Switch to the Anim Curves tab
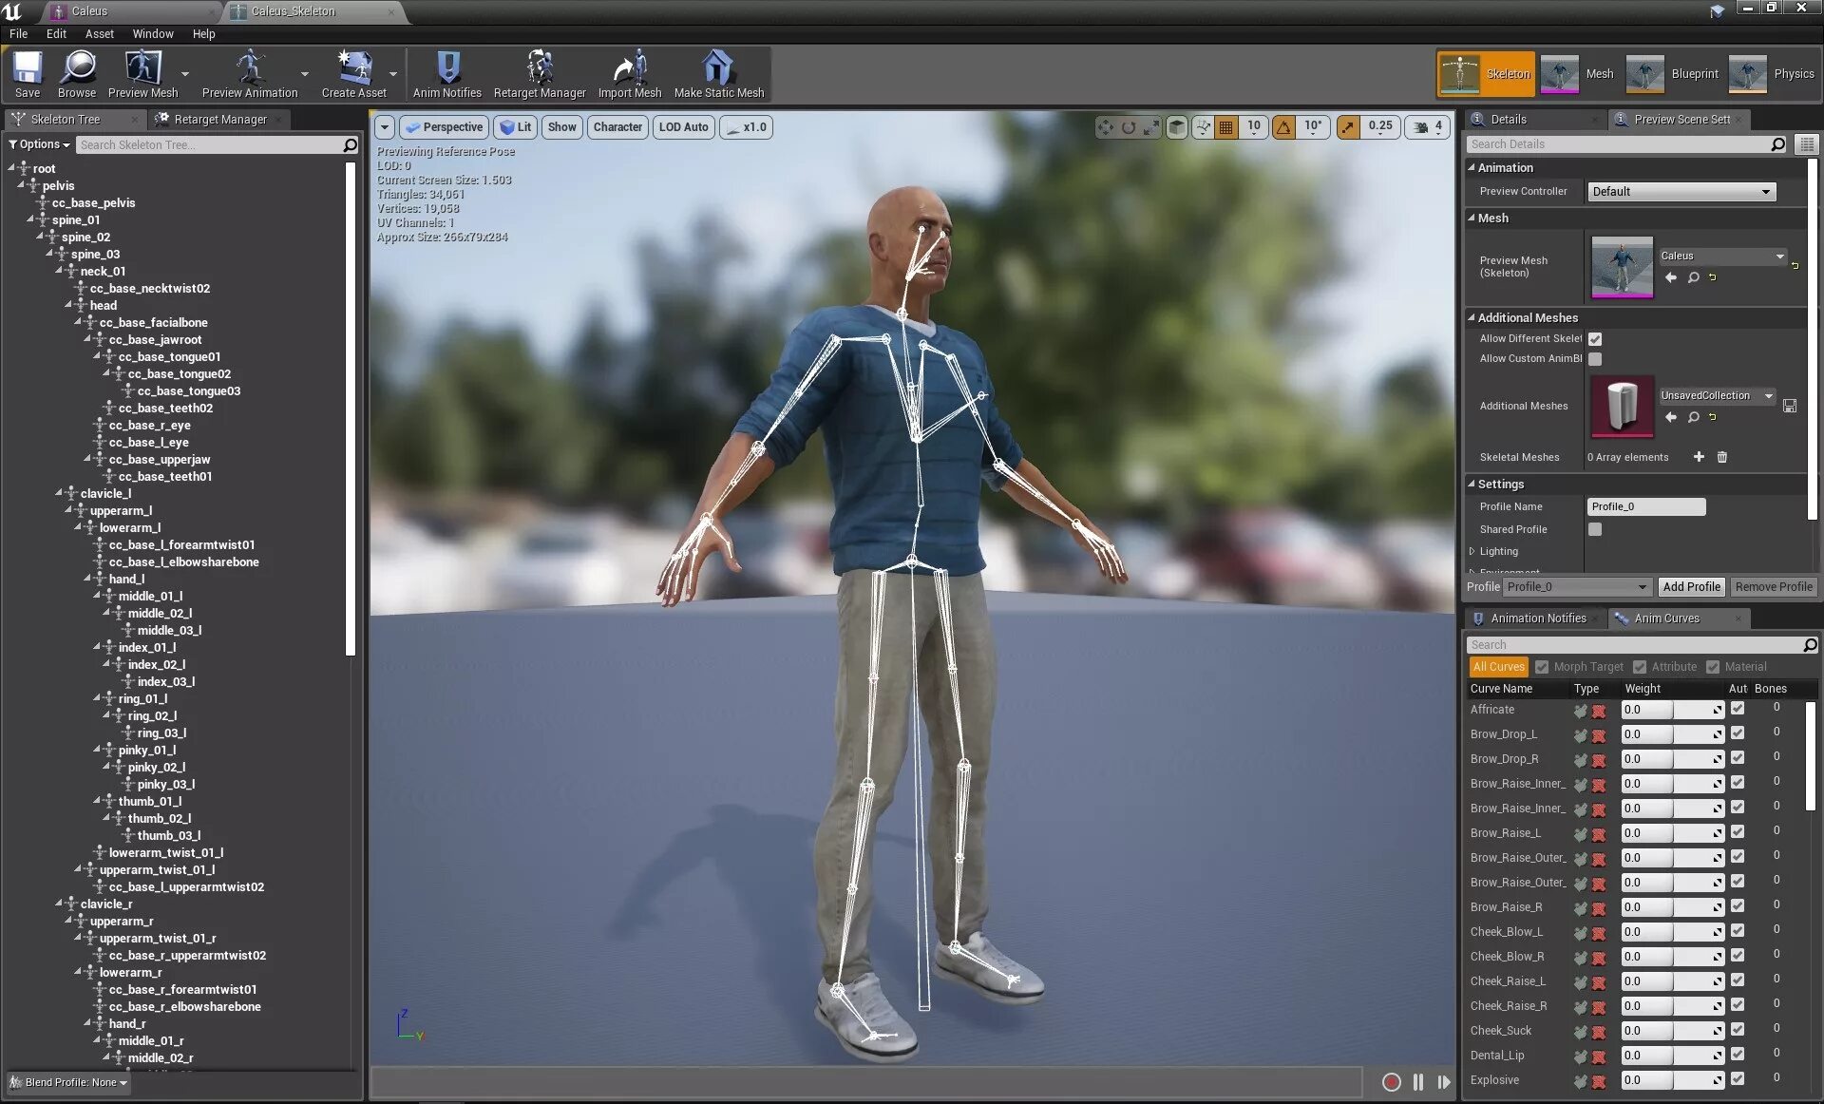Screen dimensions: 1824x1104 click(x=1666, y=619)
